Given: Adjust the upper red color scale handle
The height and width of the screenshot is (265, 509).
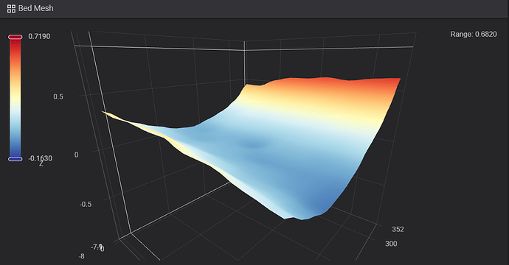Looking at the screenshot, I should 15,37.
